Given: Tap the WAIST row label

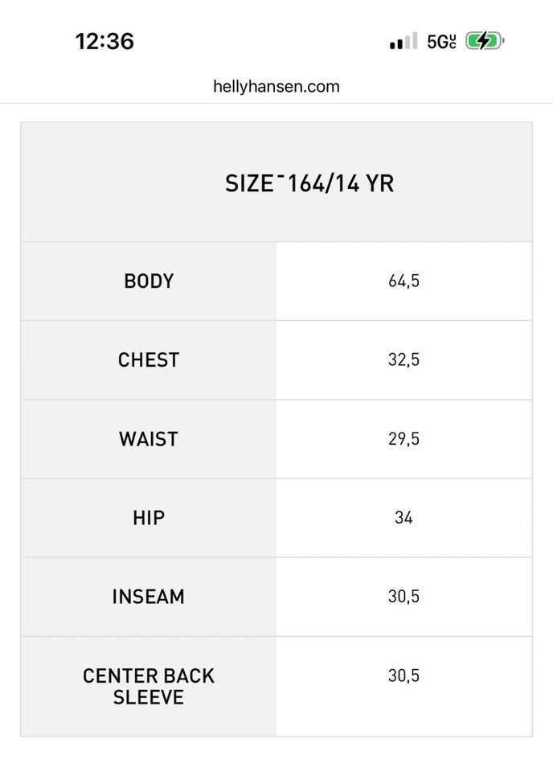Looking at the screenshot, I should 149,439.
